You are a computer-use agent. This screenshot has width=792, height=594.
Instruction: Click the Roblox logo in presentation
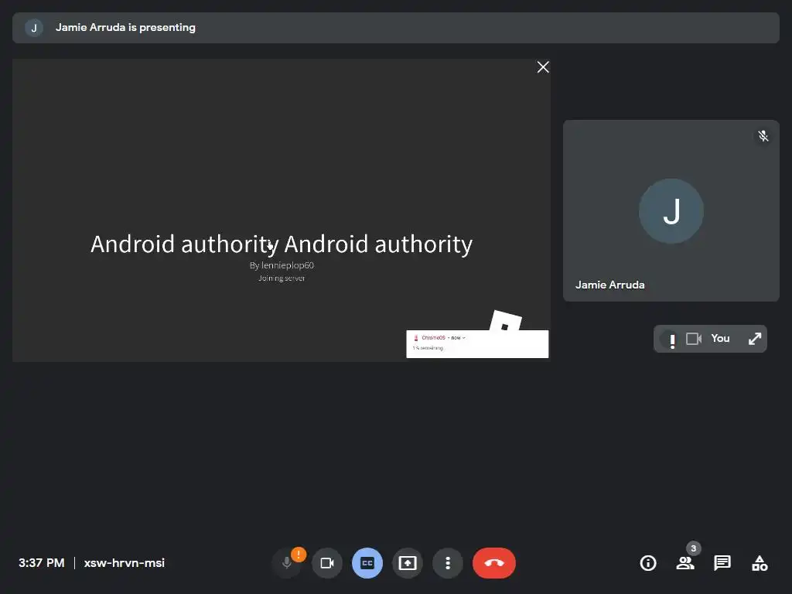click(506, 321)
